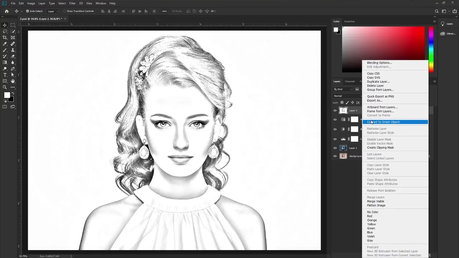Screen dimensions: 459x258
Task: Swap foreground and background colors icon
Action: coord(13,93)
